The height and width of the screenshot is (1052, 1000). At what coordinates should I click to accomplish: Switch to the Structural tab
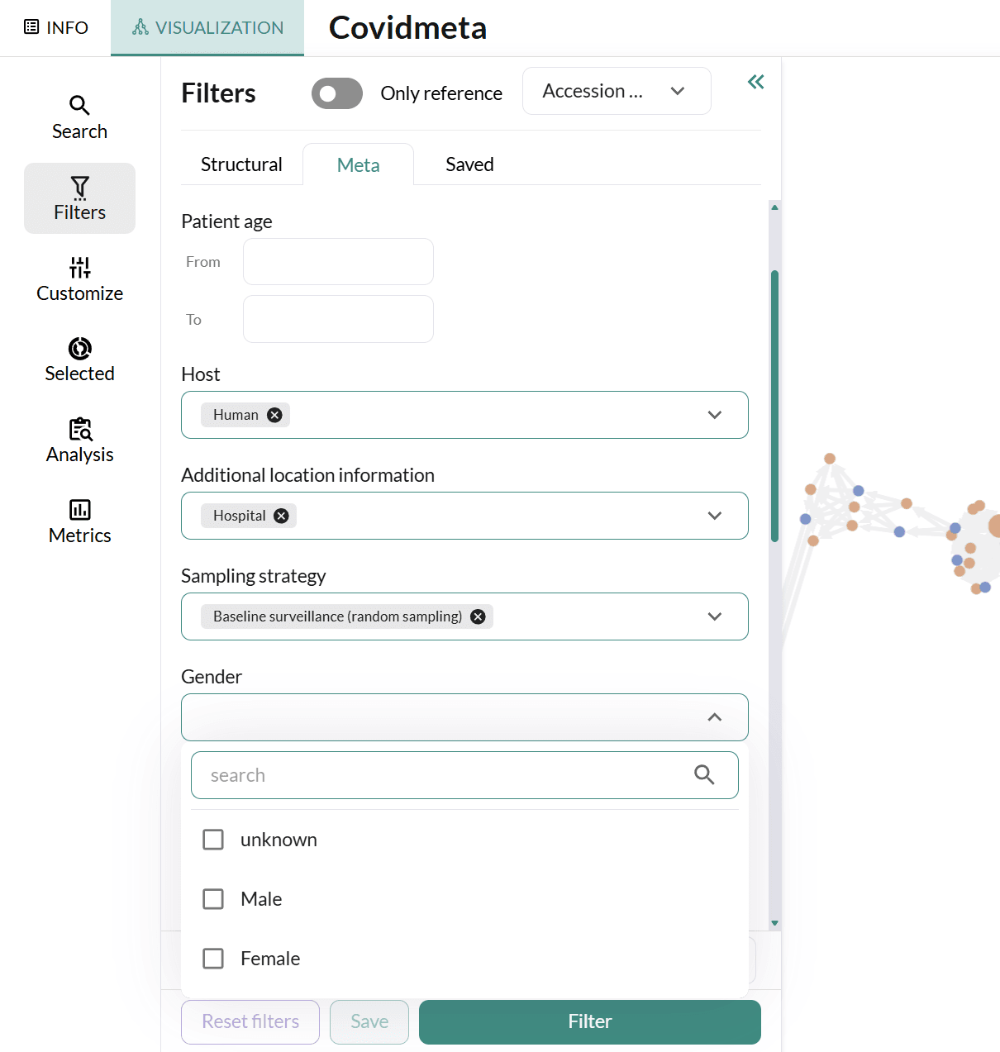click(x=240, y=164)
